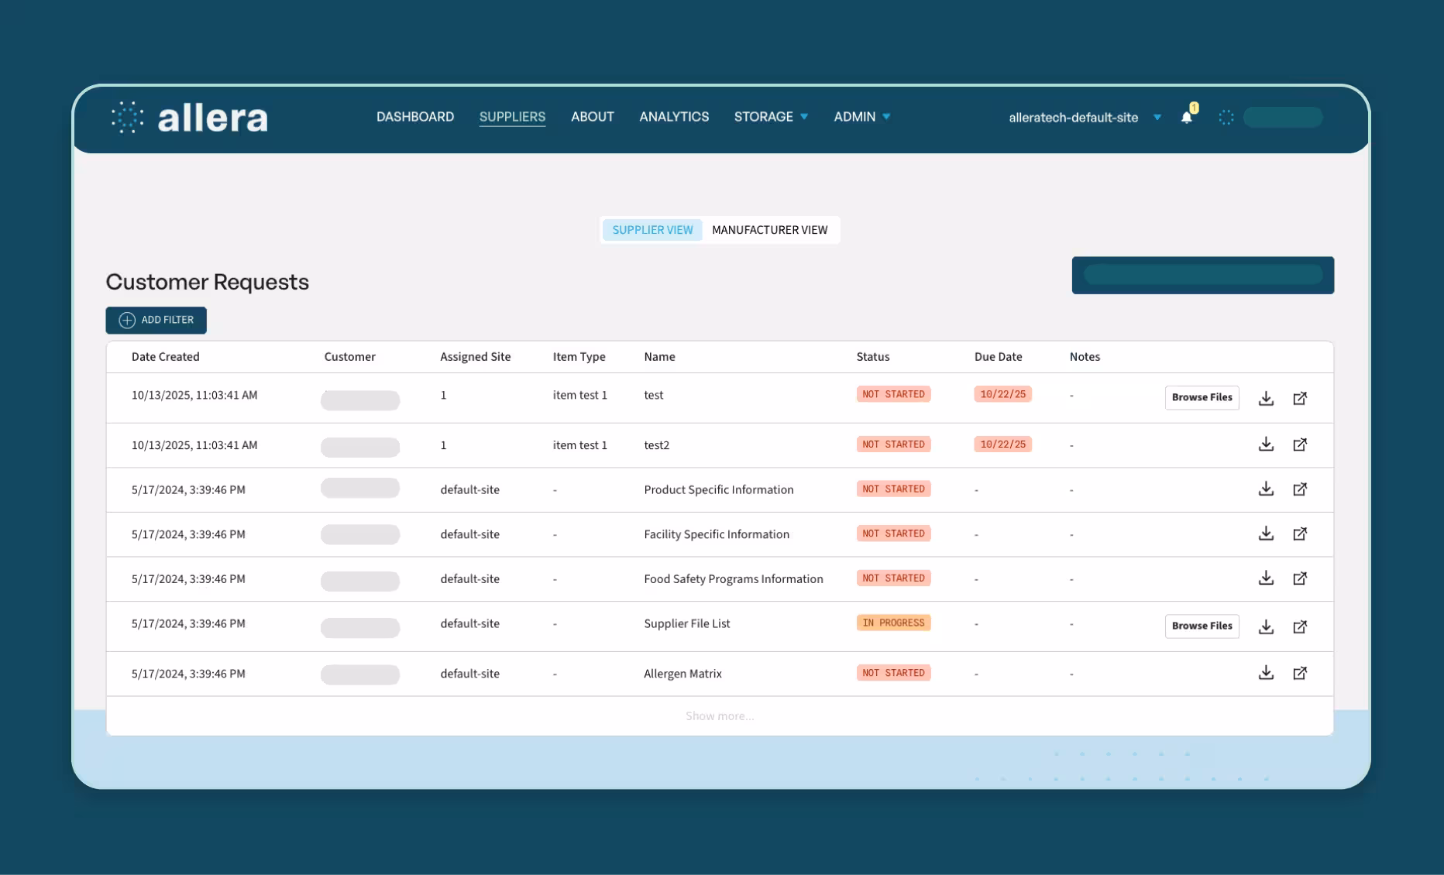This screenshot has height=875, width=1444.
Task: Click the Show more link
Action: point(719,715)
